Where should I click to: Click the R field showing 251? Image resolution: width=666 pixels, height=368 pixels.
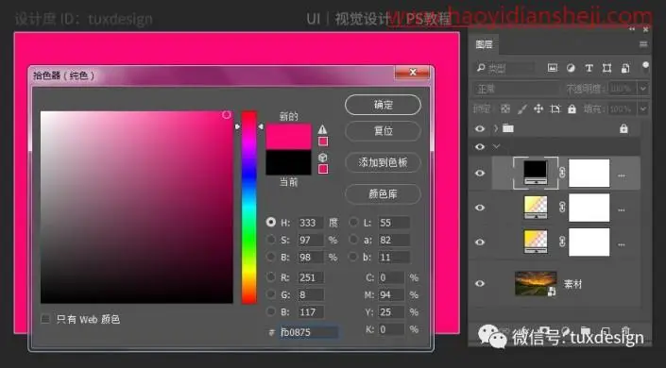click(x=311, y=277)
